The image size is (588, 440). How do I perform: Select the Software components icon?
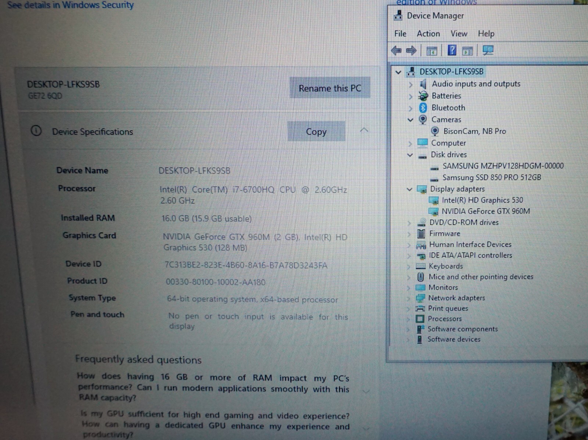pos(420,329)
